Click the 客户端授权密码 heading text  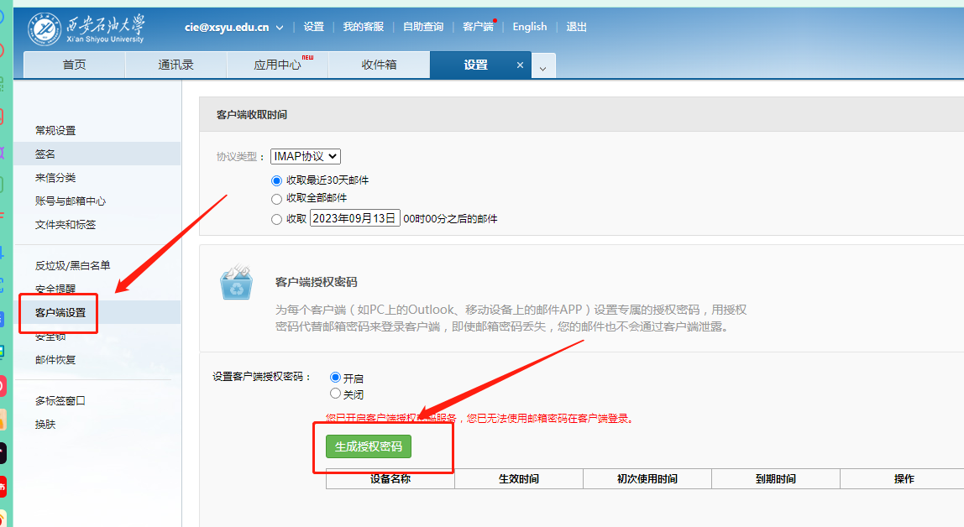(316, 282)
